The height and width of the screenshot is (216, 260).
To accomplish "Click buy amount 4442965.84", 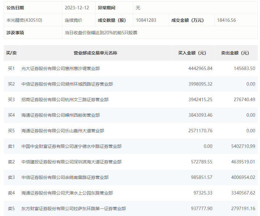I will coord(200,68).
